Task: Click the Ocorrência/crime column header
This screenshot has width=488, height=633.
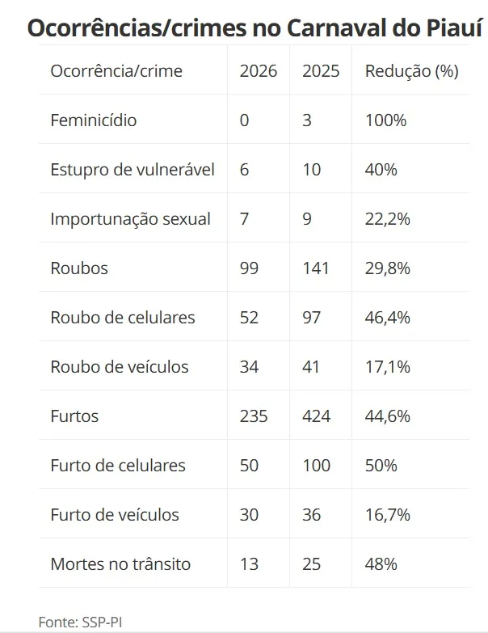Action: (x=116, y=71)
